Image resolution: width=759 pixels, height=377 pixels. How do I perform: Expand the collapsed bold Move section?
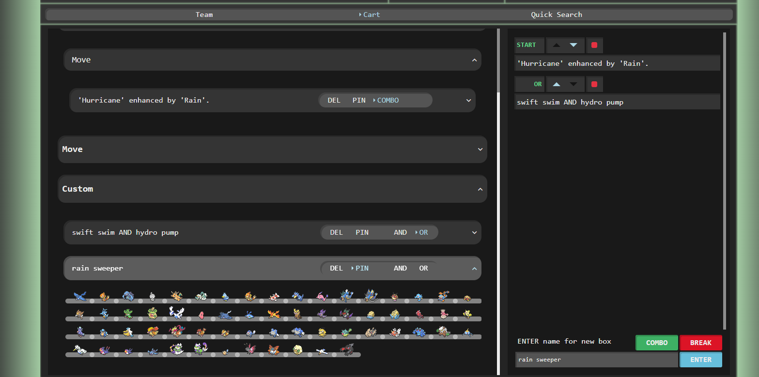point(480,150)
